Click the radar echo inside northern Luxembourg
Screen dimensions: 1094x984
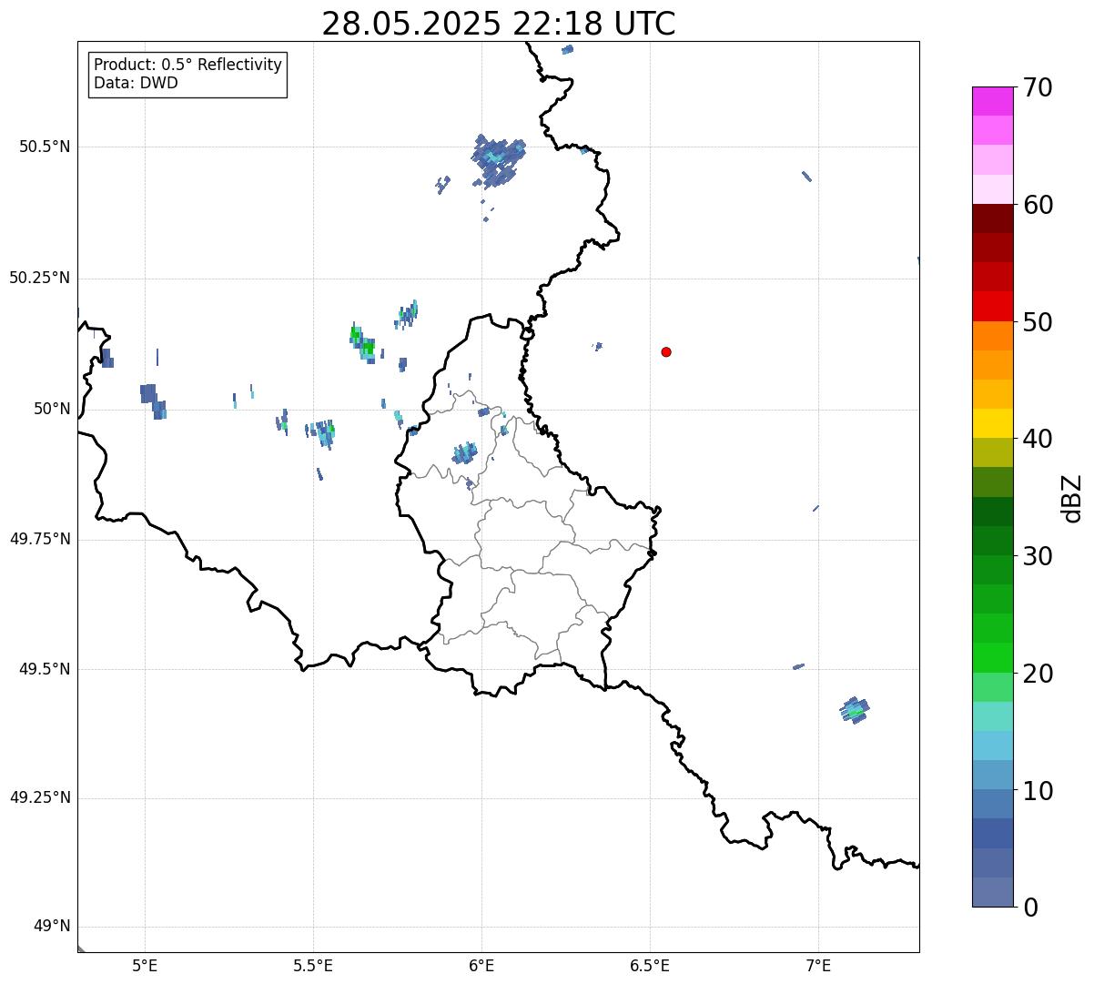(x=465, y=453)
